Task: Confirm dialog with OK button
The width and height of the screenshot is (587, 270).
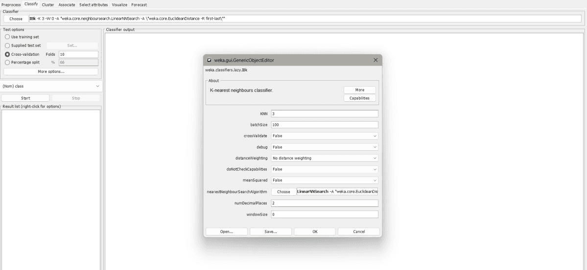Action: point(315,231)
